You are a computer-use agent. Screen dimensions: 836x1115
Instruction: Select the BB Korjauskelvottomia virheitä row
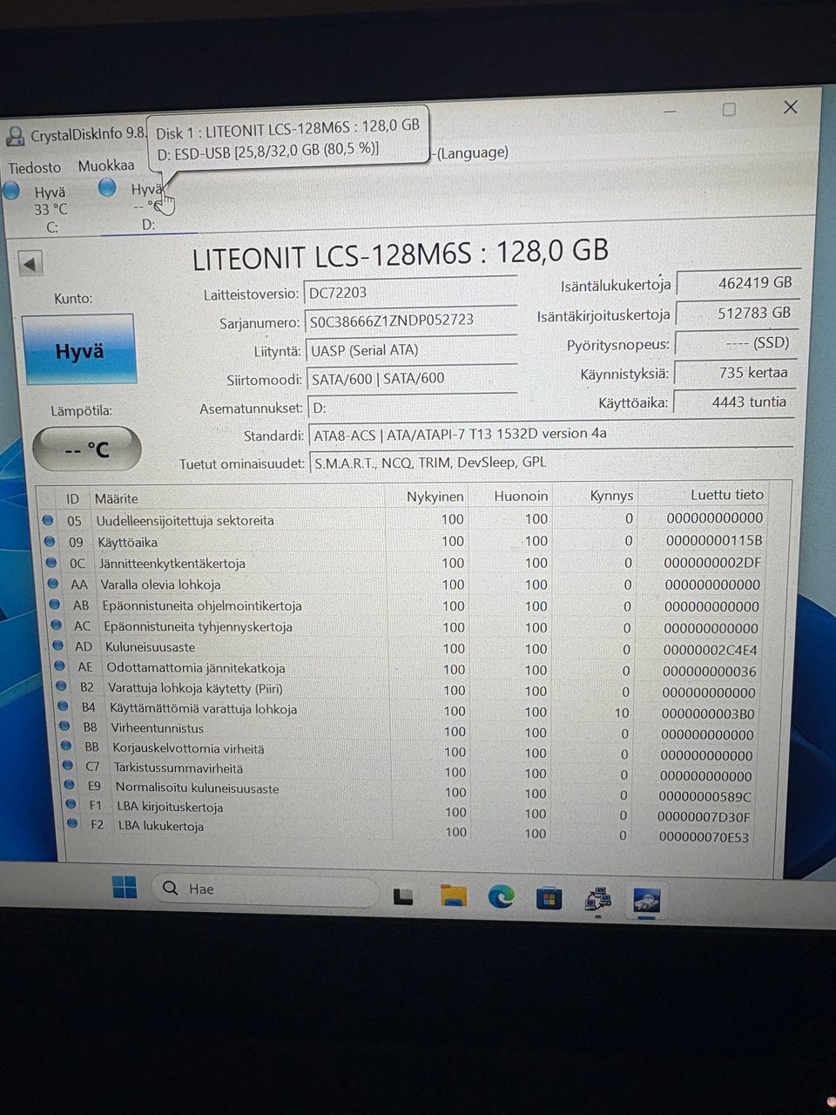[412, 752]
